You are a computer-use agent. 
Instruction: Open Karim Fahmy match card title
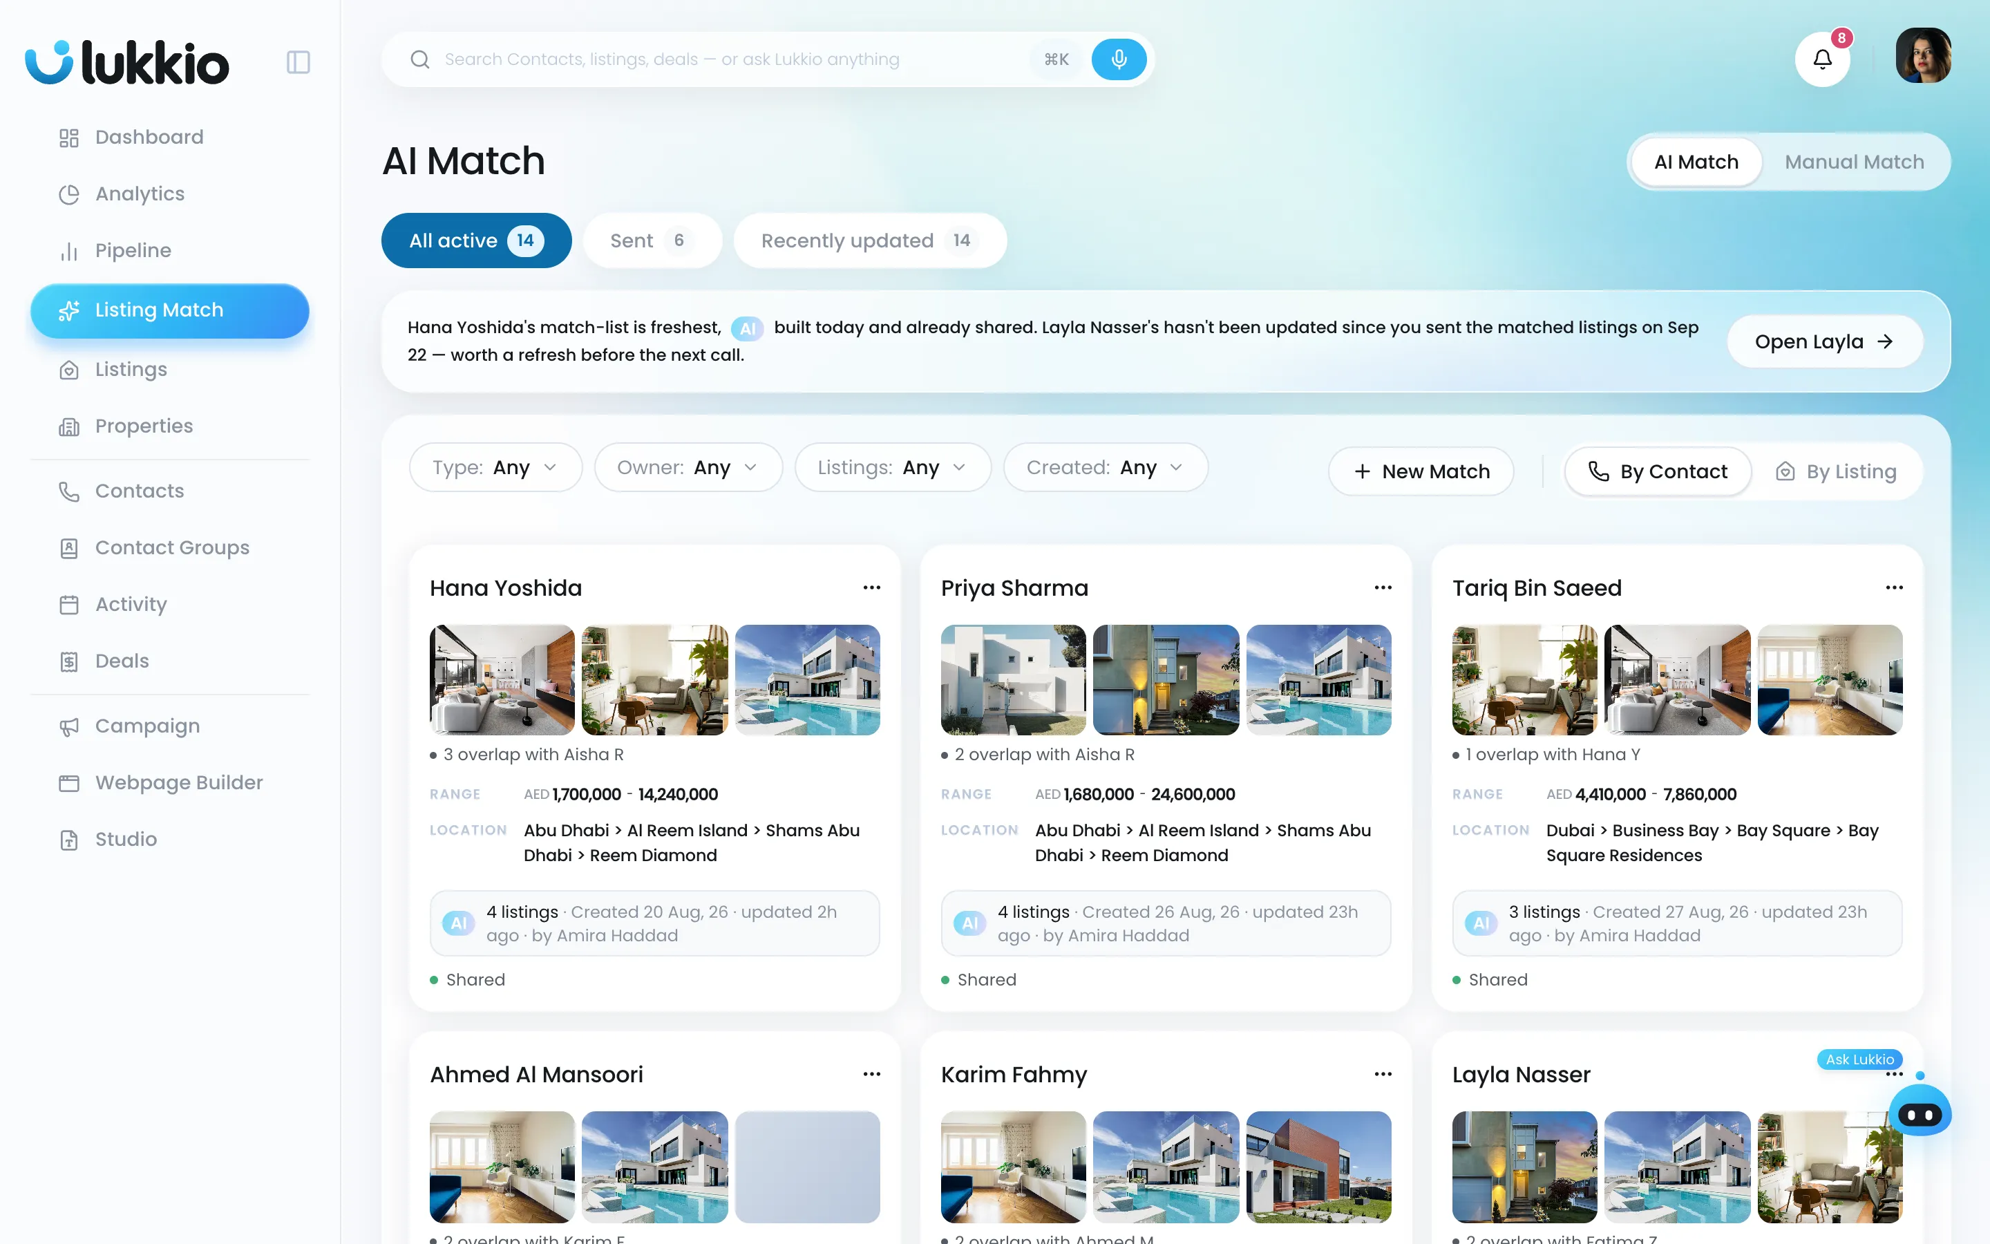pyautogui.click(x=1013, y=1075)
